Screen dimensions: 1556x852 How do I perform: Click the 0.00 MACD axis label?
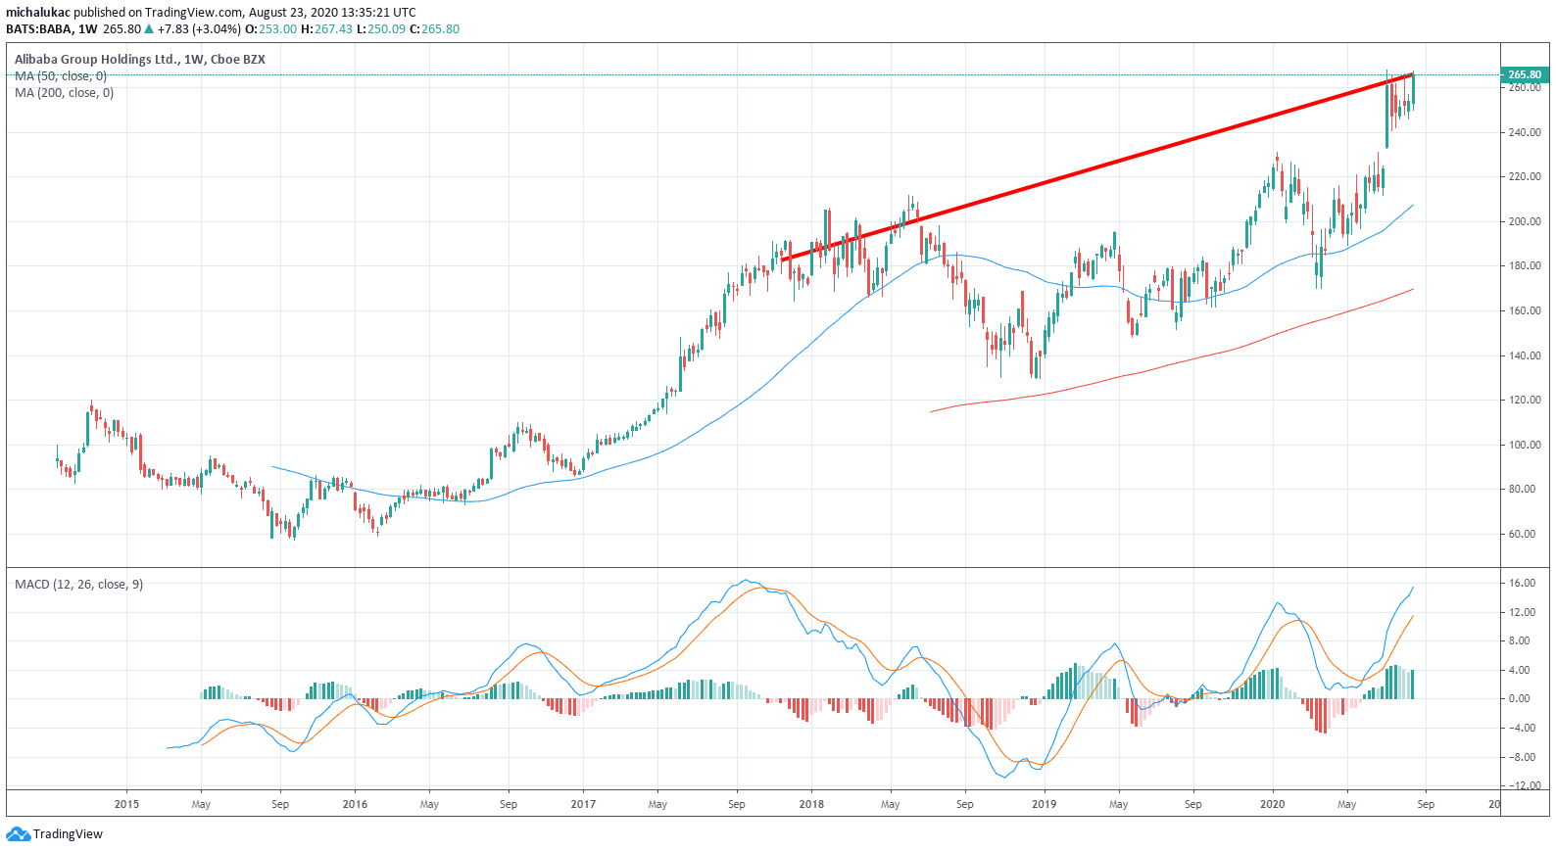tap(1519, 698)
